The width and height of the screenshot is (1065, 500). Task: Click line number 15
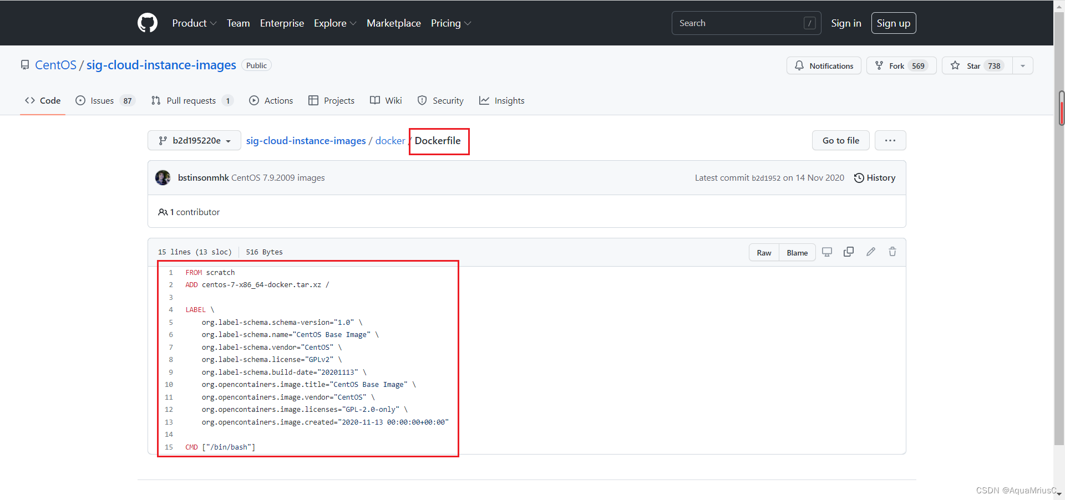coord(169,447)
